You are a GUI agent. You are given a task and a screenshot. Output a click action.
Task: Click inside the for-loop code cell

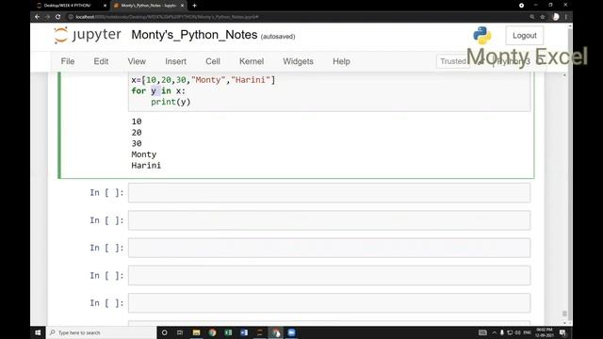pyautogui.click(x=329, y=91)
